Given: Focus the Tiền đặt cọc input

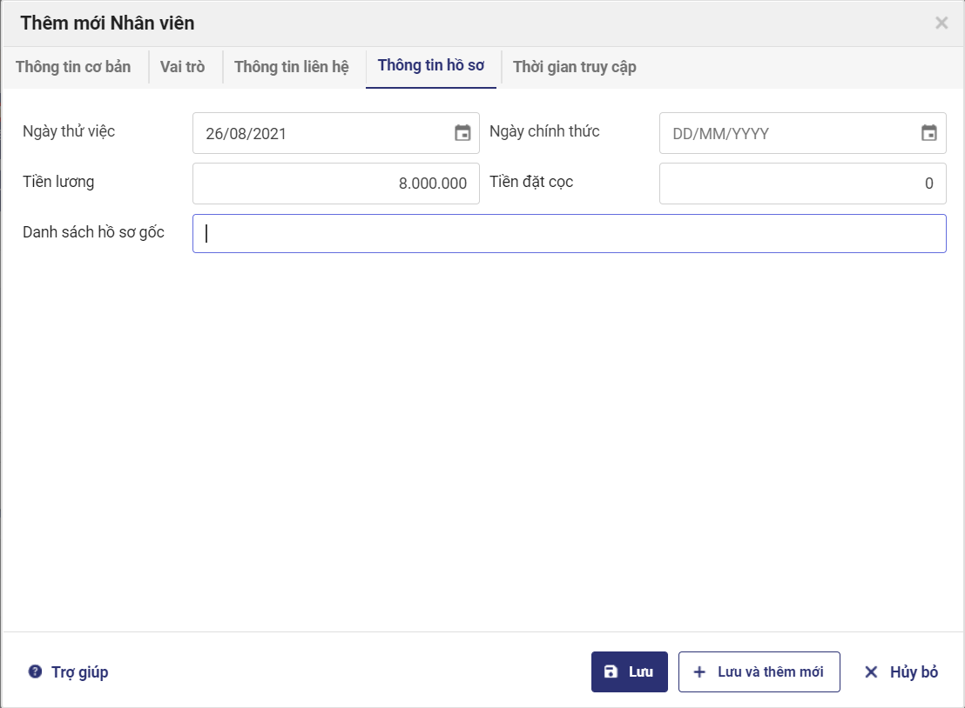Looking at the screenshot, I should [x=802, y=184].
